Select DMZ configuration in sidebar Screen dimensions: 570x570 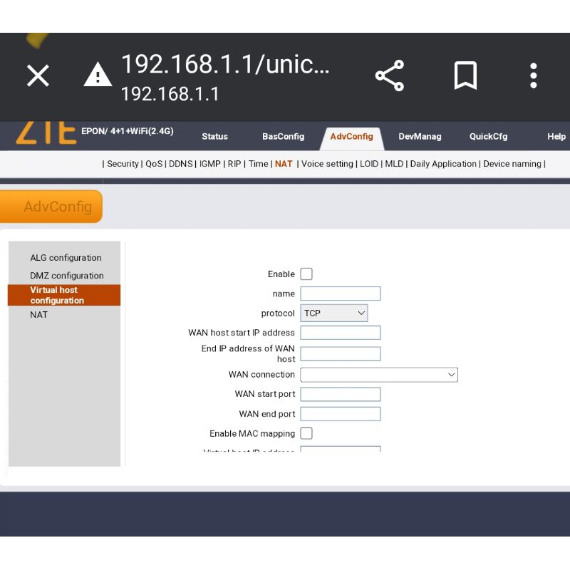66,276
